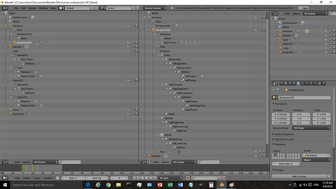Open the No Sync dropdown
The height and width of the screenshot is (189, 336).
170,178
